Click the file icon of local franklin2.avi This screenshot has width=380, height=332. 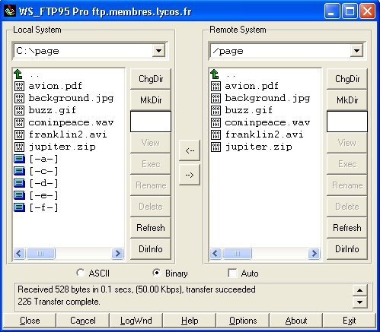[x=19, y=134]
